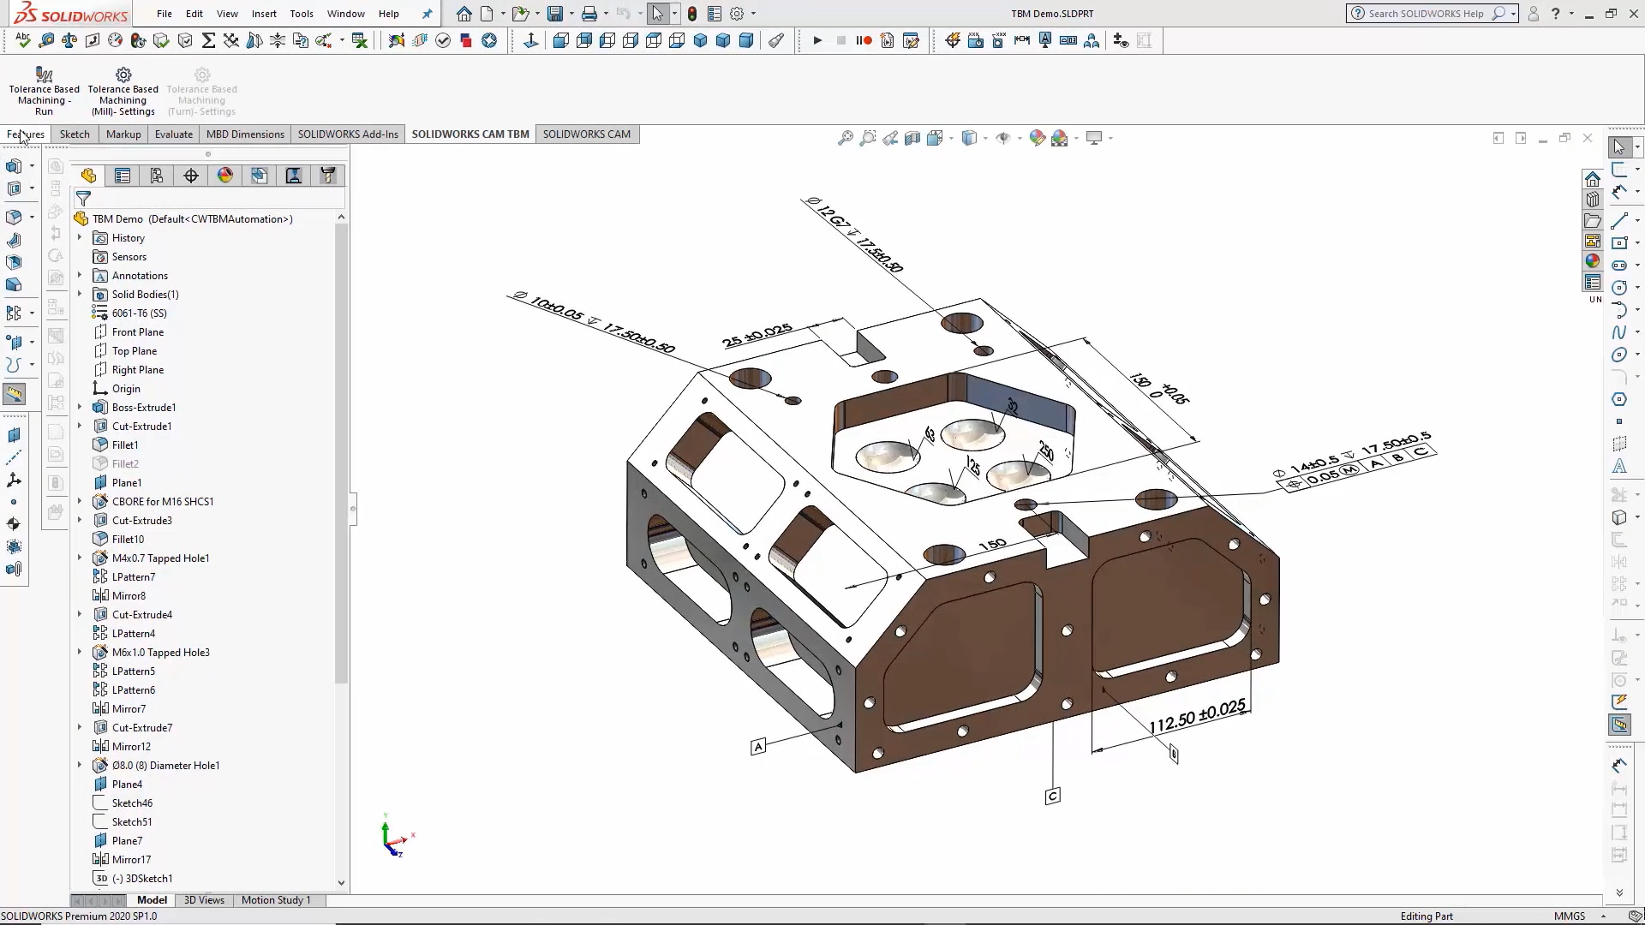Image resolution: width=1645 pixels, height=925 pixels.
Task: Click the Spell Check icon in toolbar
Action: point(23,40)
